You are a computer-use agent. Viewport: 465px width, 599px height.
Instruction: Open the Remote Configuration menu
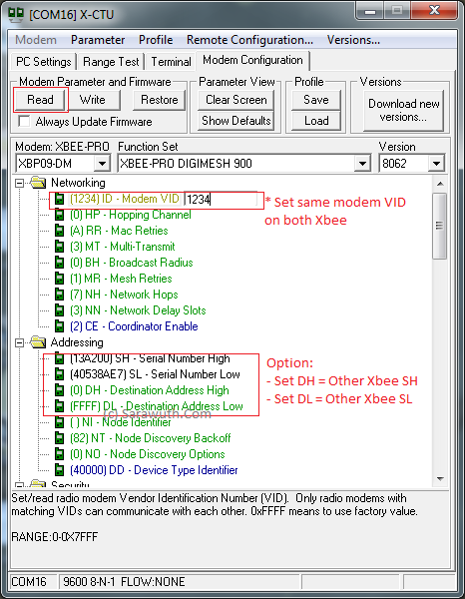pos(249,40)
